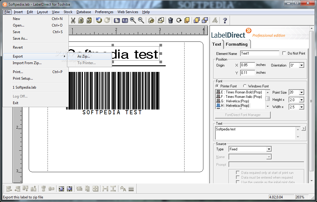Click Revert in the File menu
Image resolution: width=317 pixels, height=202 pixels.
pyautogui.click(x=18, y=47)
